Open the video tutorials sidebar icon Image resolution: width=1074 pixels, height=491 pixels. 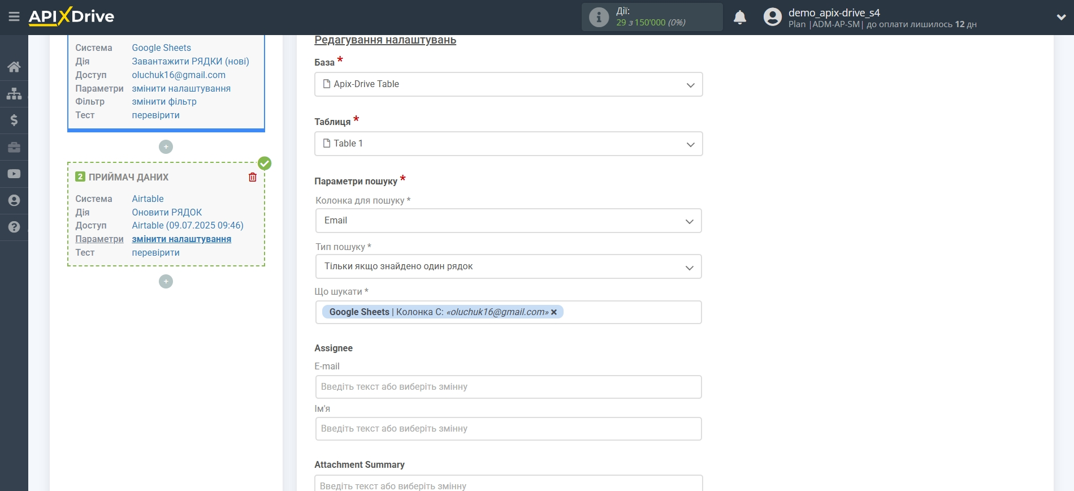click(14, 174)
